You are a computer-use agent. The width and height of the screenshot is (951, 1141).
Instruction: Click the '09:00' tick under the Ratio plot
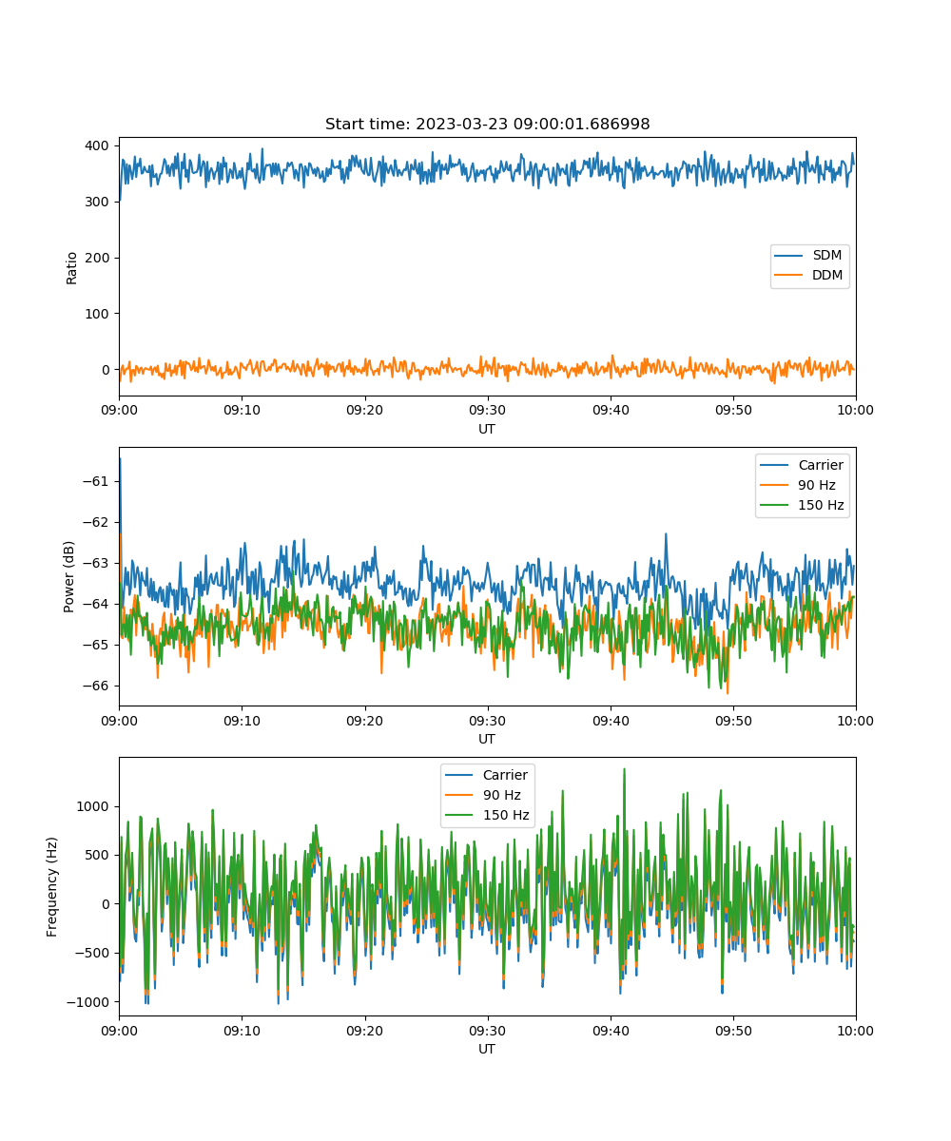[119, 411]
